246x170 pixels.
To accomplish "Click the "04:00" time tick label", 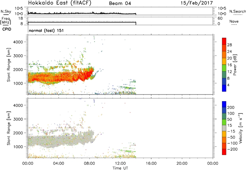I will (x=58, y=164).
